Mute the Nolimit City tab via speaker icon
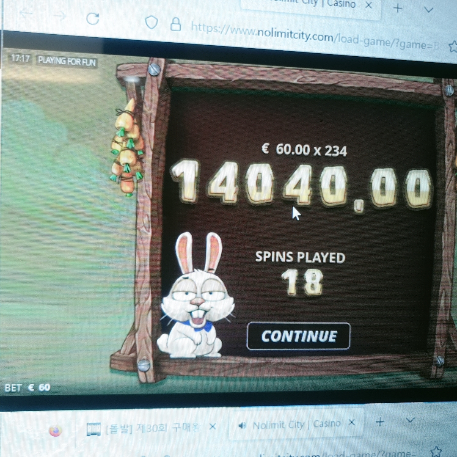The image size is (457, 457). pos(242,426)
